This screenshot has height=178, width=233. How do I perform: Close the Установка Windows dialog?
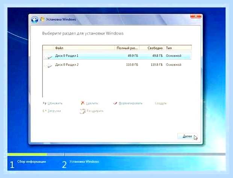[196, 16]
